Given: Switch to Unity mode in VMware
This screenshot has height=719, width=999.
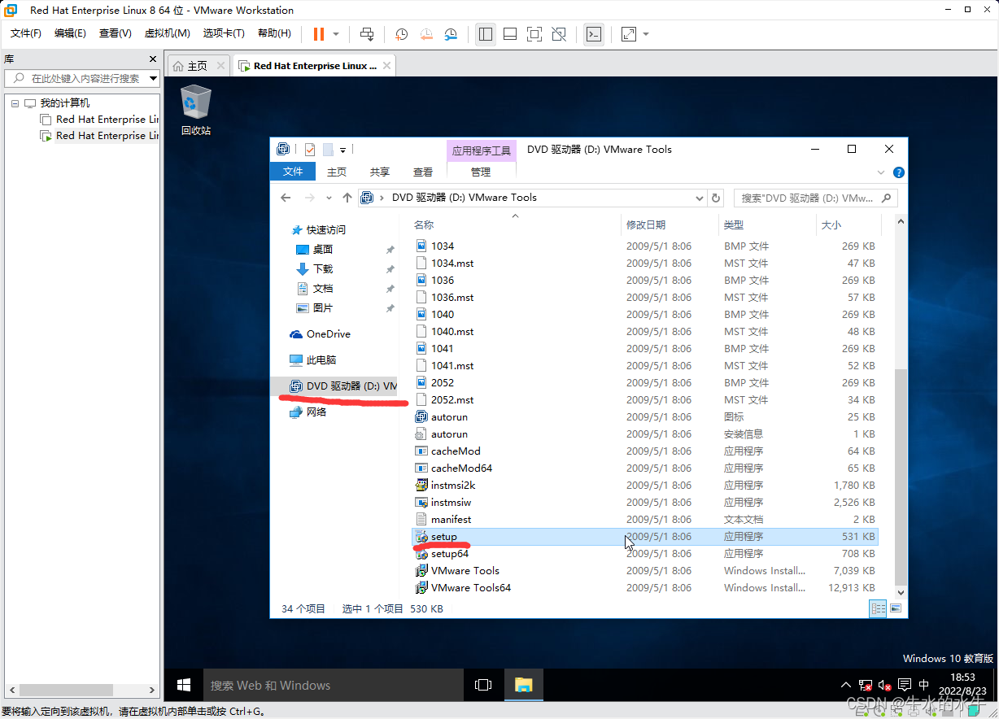Looking at the screenshot, I should (x=559, y=34).
